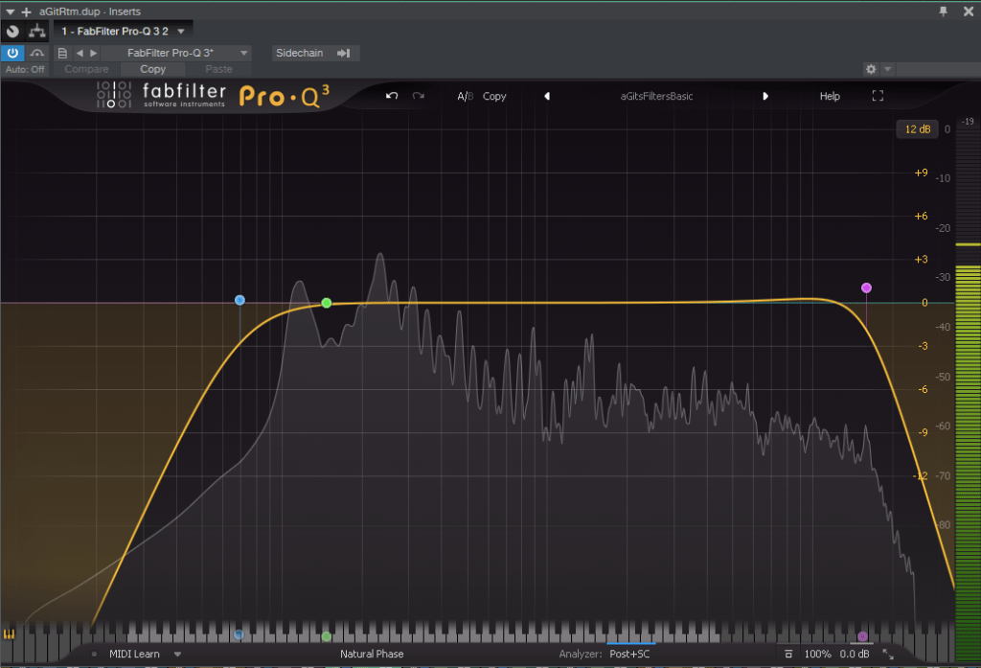Toggle the A/B state switch
981x668 pixels.
(x=465, y=96)
